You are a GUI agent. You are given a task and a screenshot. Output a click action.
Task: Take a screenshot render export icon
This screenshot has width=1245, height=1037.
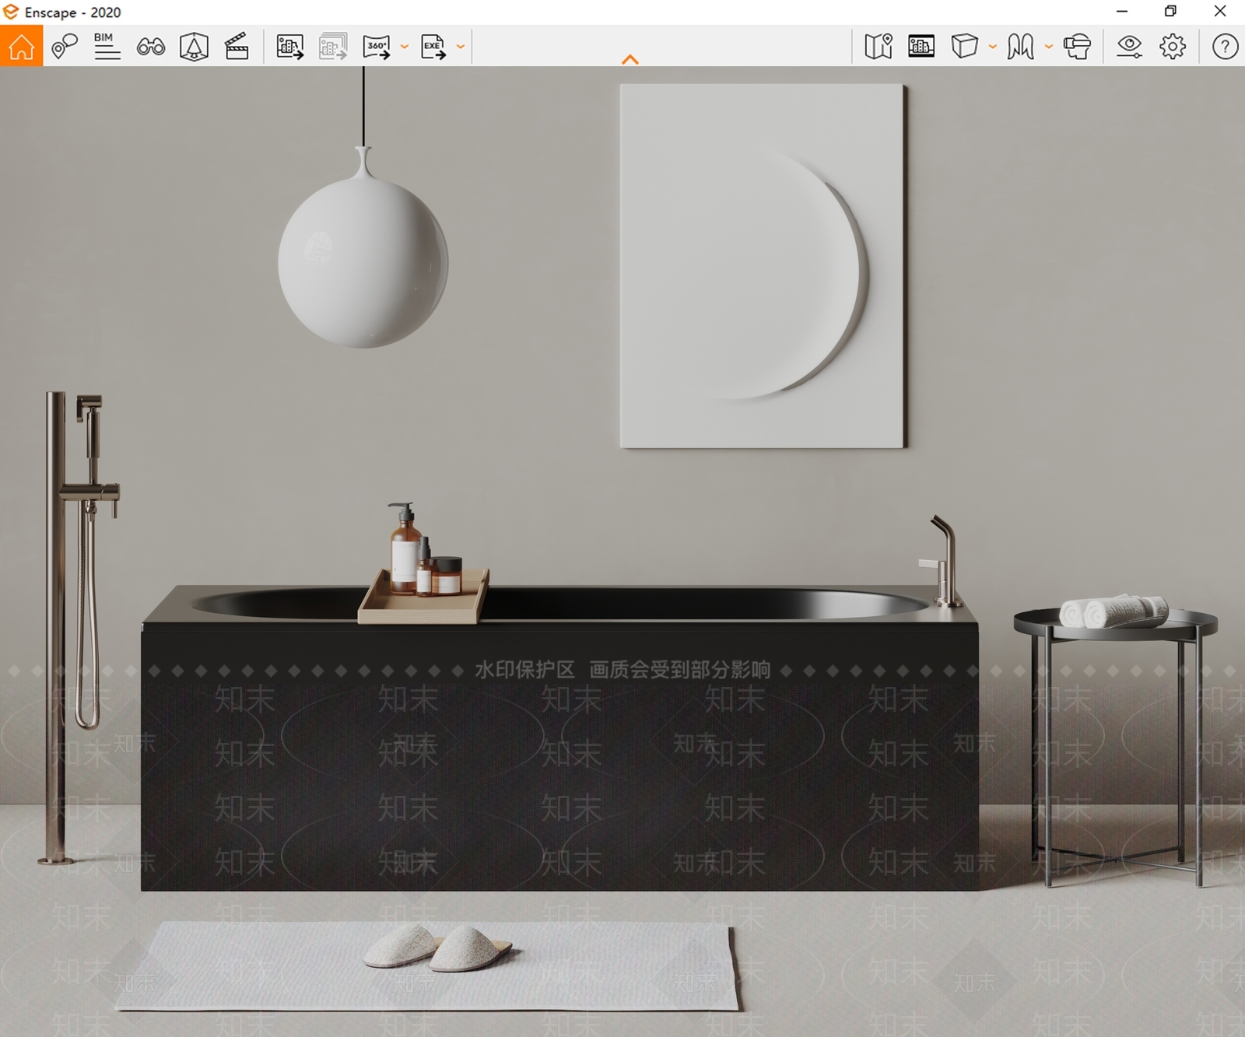point(290,47)
